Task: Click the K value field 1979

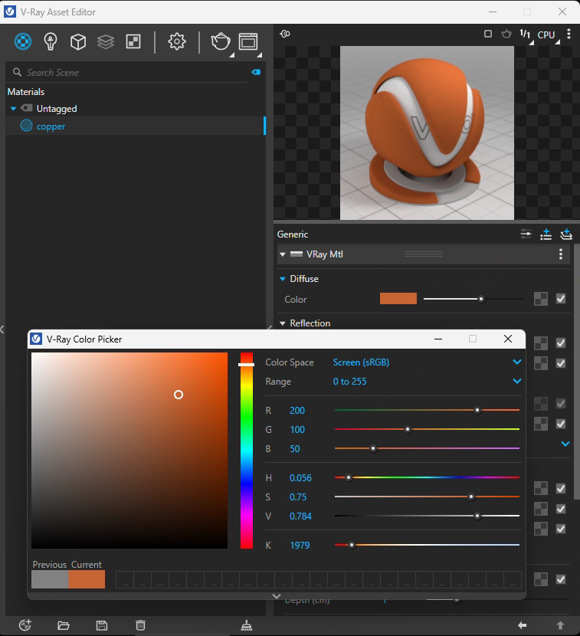Action: tap(300, 545)
